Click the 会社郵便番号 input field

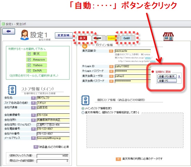tap(53, 115)
